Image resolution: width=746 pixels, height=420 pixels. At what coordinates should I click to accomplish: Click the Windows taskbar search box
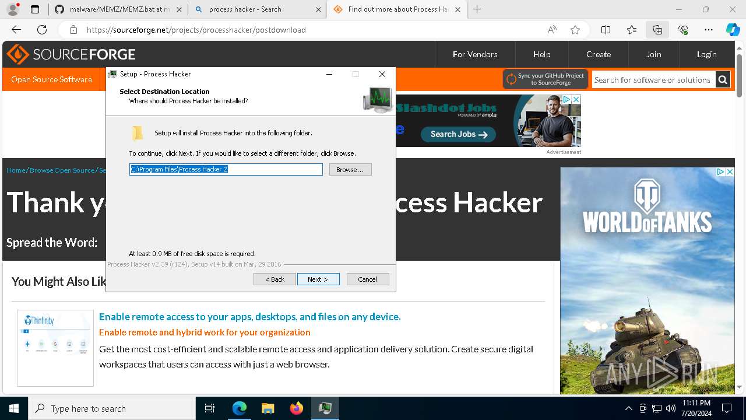point(112,408)
